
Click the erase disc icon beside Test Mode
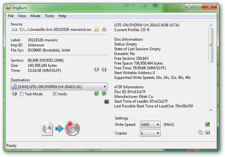point(15,94)
